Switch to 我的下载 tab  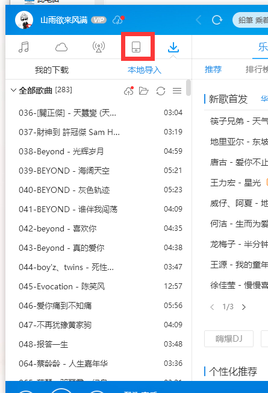(x=52, y=70)
